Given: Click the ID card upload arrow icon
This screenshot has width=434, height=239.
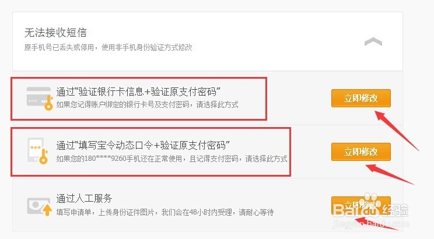Looking at the screenshot, I should pos(39,206).
